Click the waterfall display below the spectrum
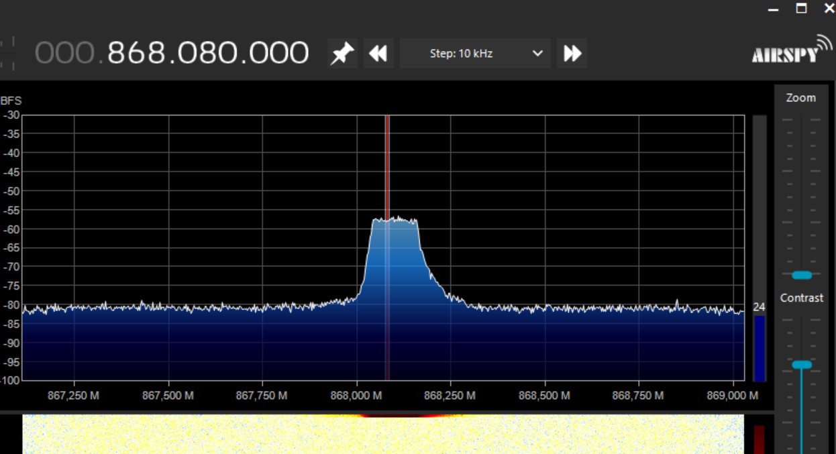Screen dimensions: 836x454 click(x=383, y=434)
